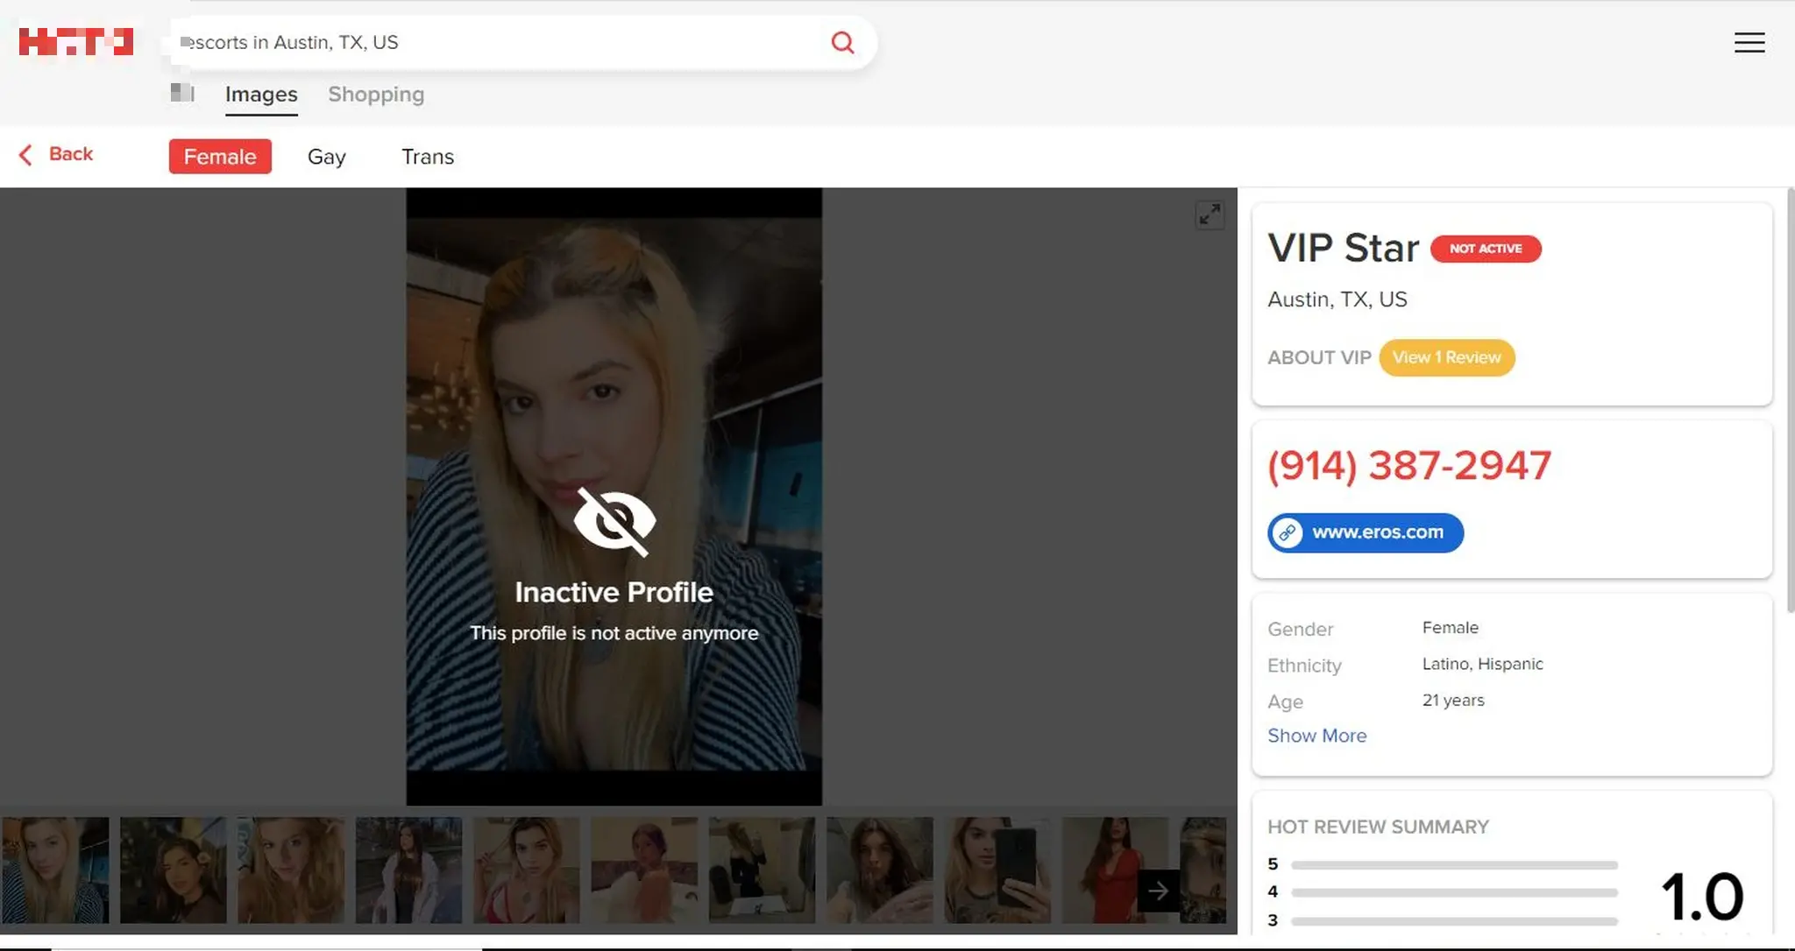Click the link icon on eros button
This screenshot has width=1795, height=951.
(1288, 532)
